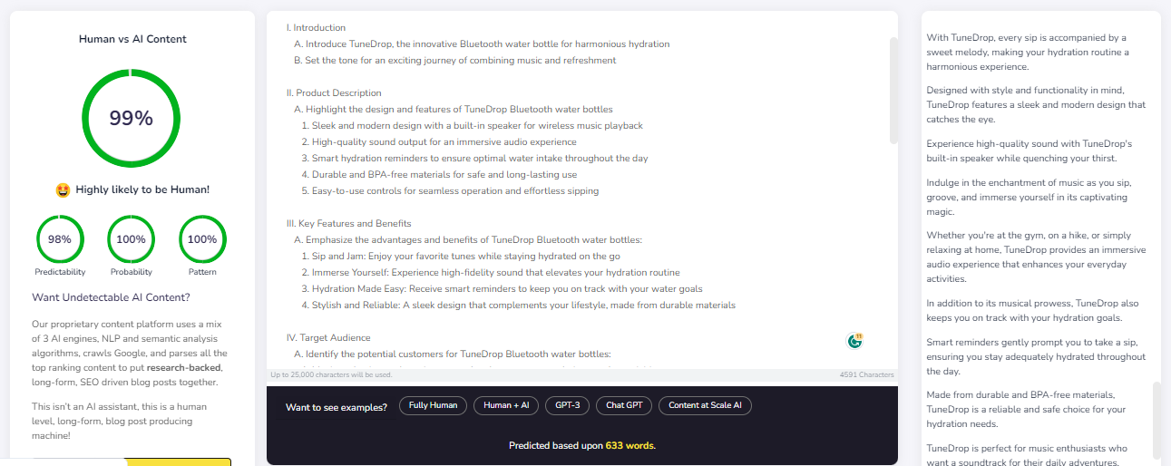The image size is (1171, 466).
Task: Click line '1. Sip and Jam'
Action: [461, 257]
